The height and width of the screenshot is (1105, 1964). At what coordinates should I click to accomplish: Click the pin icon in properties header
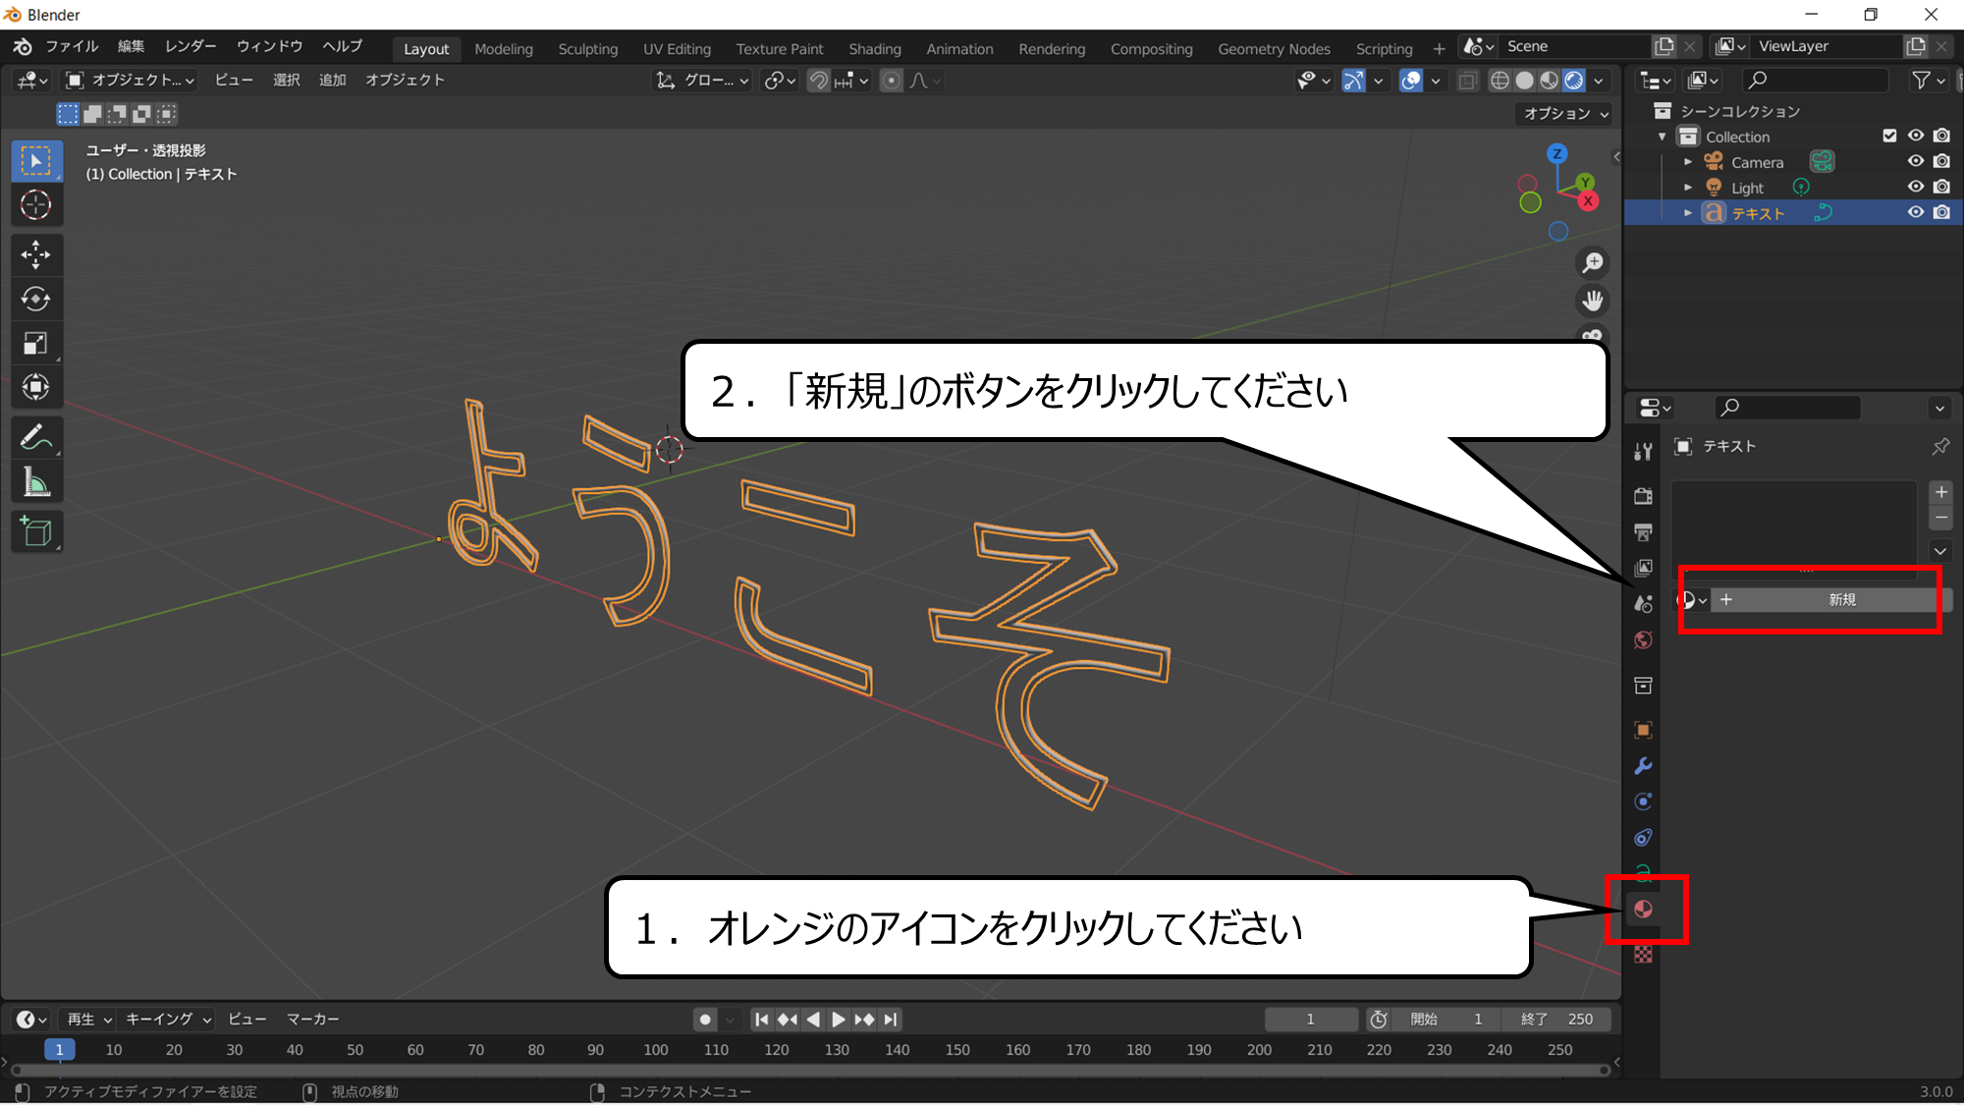1940,447
